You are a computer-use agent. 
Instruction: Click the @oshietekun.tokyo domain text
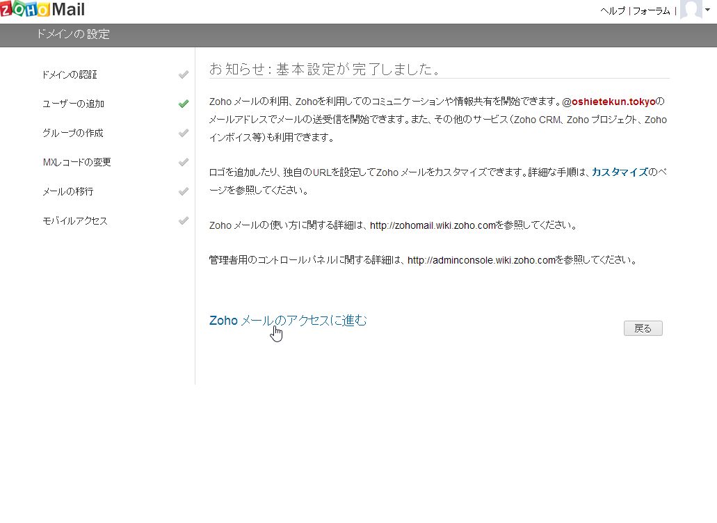click(609, 102)
